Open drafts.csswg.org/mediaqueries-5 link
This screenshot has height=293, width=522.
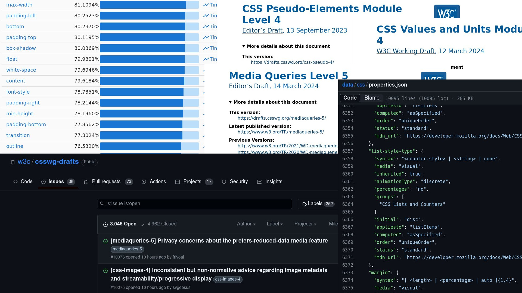tap(282, 118)
